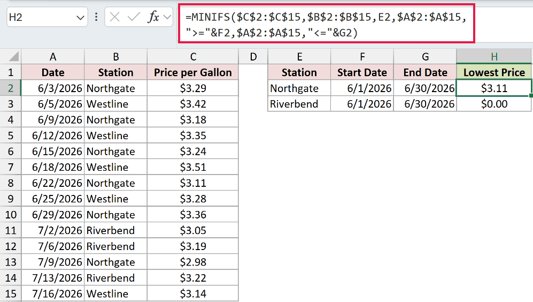The image size is (533, 302).
Task: Click the price cell $3.36
Action: [193, 215]
